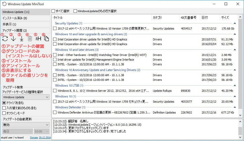Click the Definition Updates category cell
The width and height of the screenshot is (244, 141).
pos(164,112)
